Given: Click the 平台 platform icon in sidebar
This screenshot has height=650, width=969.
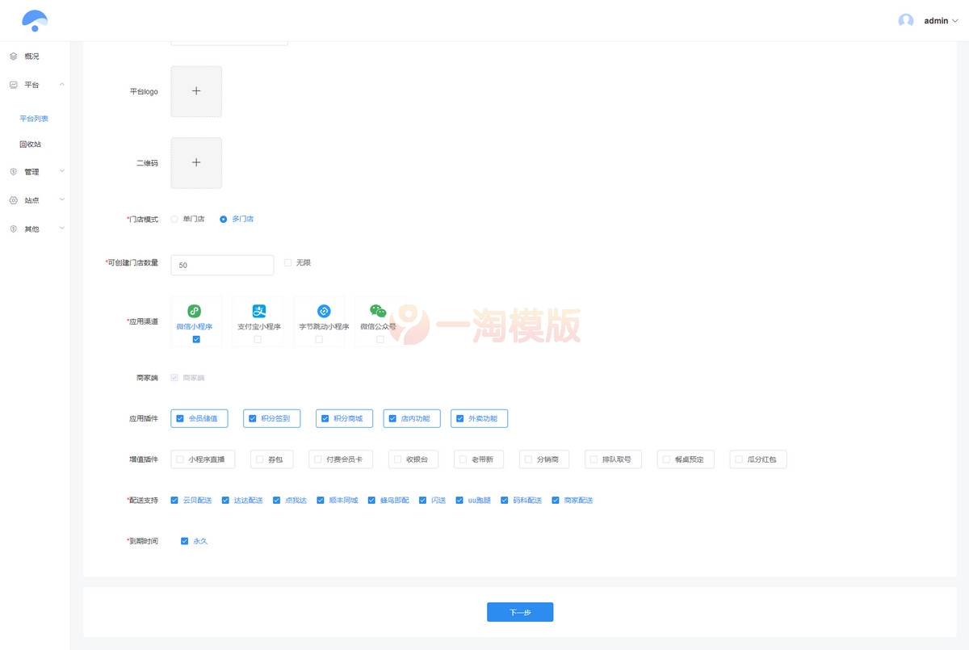Looking at the screenshot, I should pyautogui.click(x=12, y=84).
